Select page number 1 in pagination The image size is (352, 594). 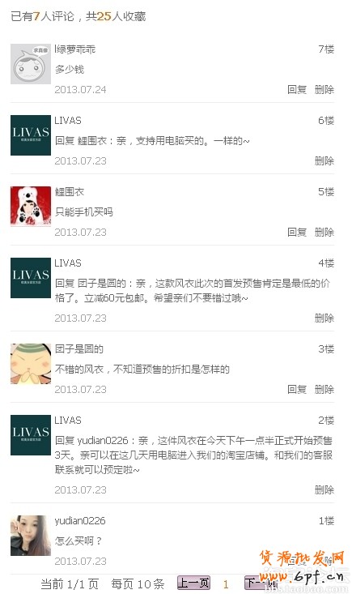(x=226, y=583)
